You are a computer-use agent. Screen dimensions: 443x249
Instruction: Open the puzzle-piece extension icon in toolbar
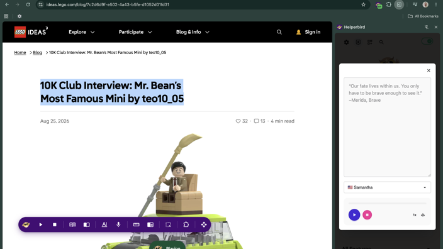[186, 224]
